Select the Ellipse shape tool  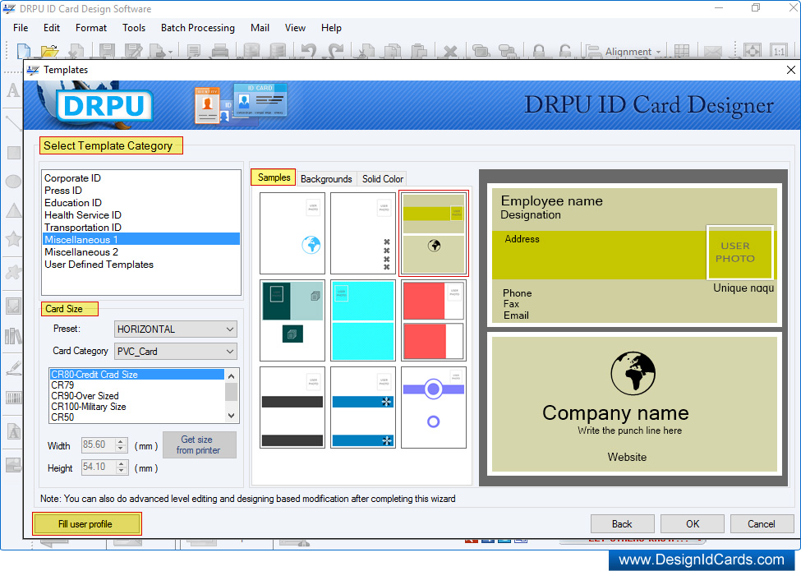[13, 182]
